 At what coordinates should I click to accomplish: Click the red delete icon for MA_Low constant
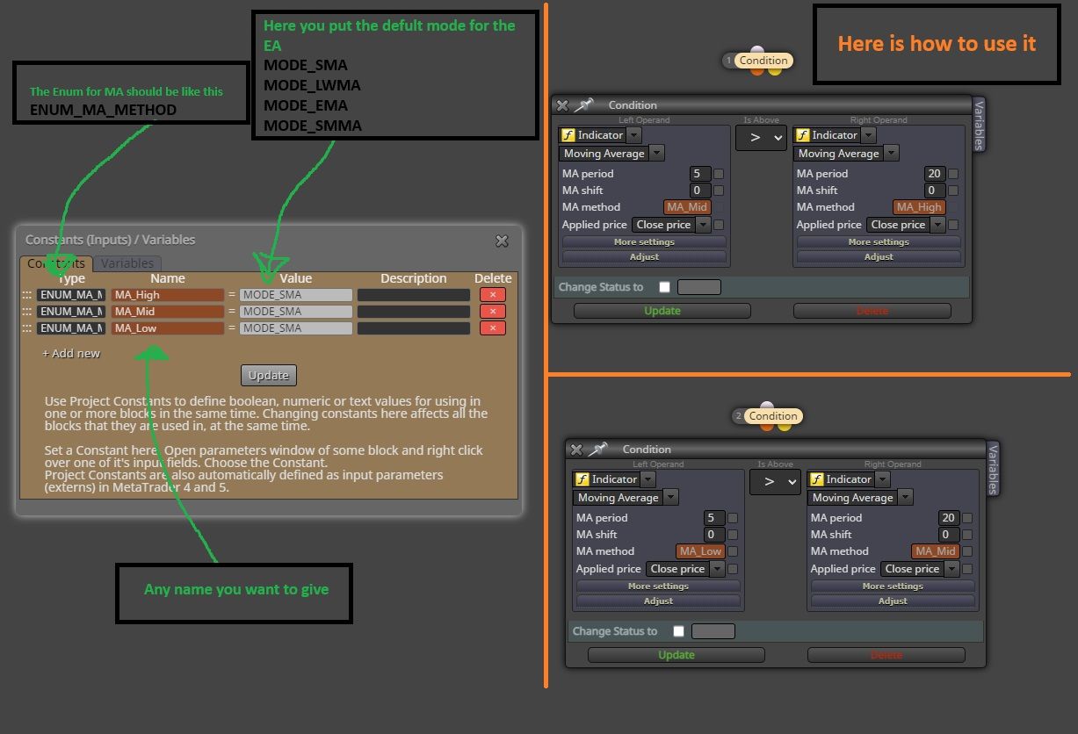(493, 328)
